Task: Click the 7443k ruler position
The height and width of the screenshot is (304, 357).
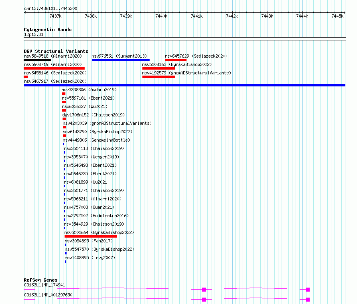Action: click(x=267, y=16)
